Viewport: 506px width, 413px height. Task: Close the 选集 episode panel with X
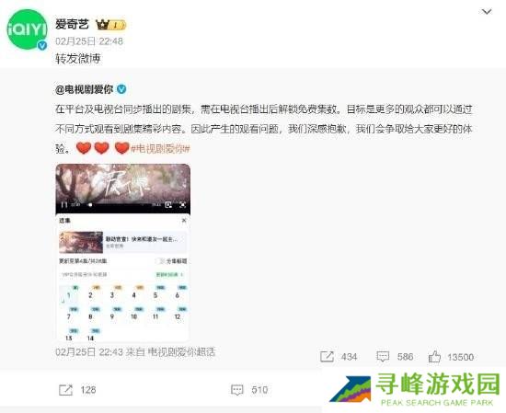(184, 221)
